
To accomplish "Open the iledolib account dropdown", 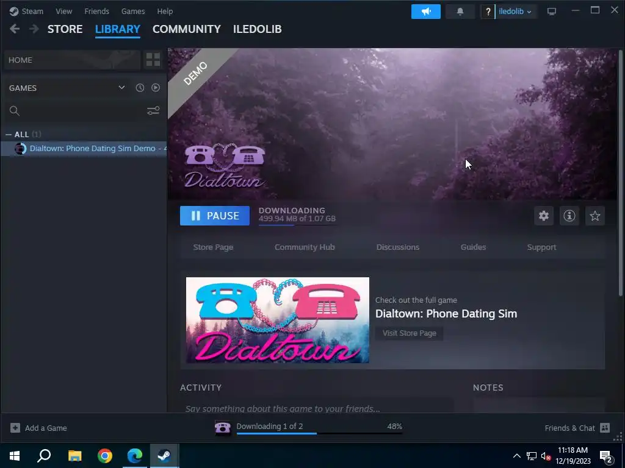I will [x=515, y=12].
